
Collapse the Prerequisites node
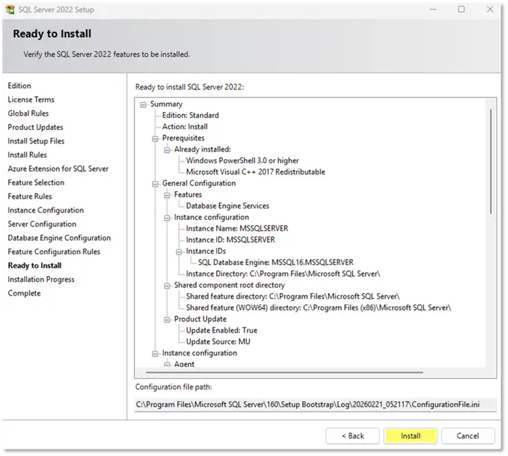[155, 139]
